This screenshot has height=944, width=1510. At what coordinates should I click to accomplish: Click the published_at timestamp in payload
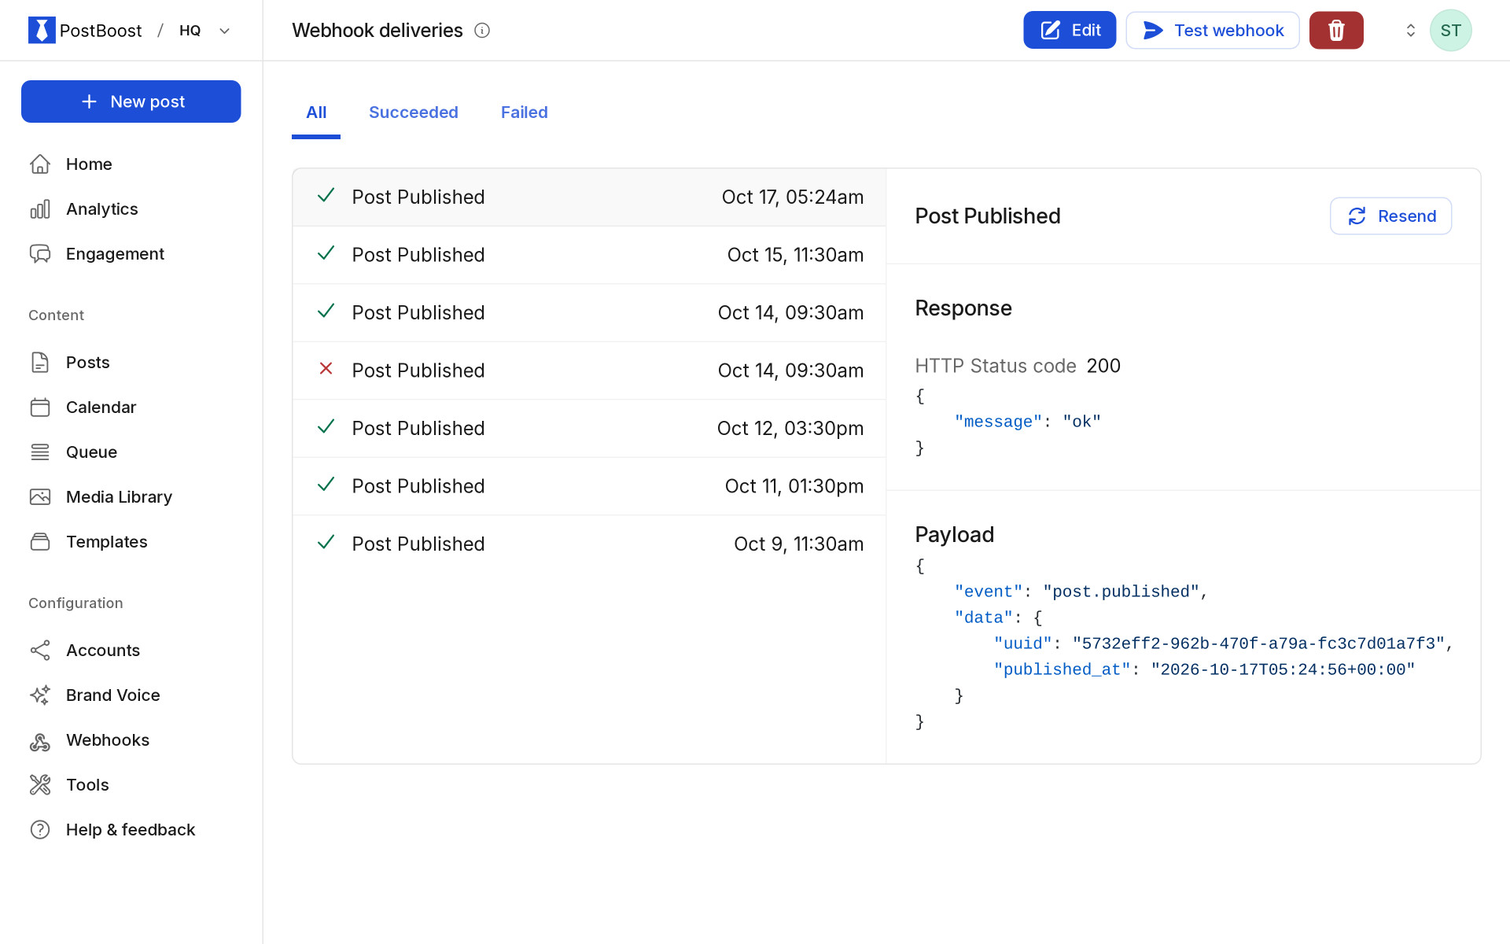point(1283,669)
